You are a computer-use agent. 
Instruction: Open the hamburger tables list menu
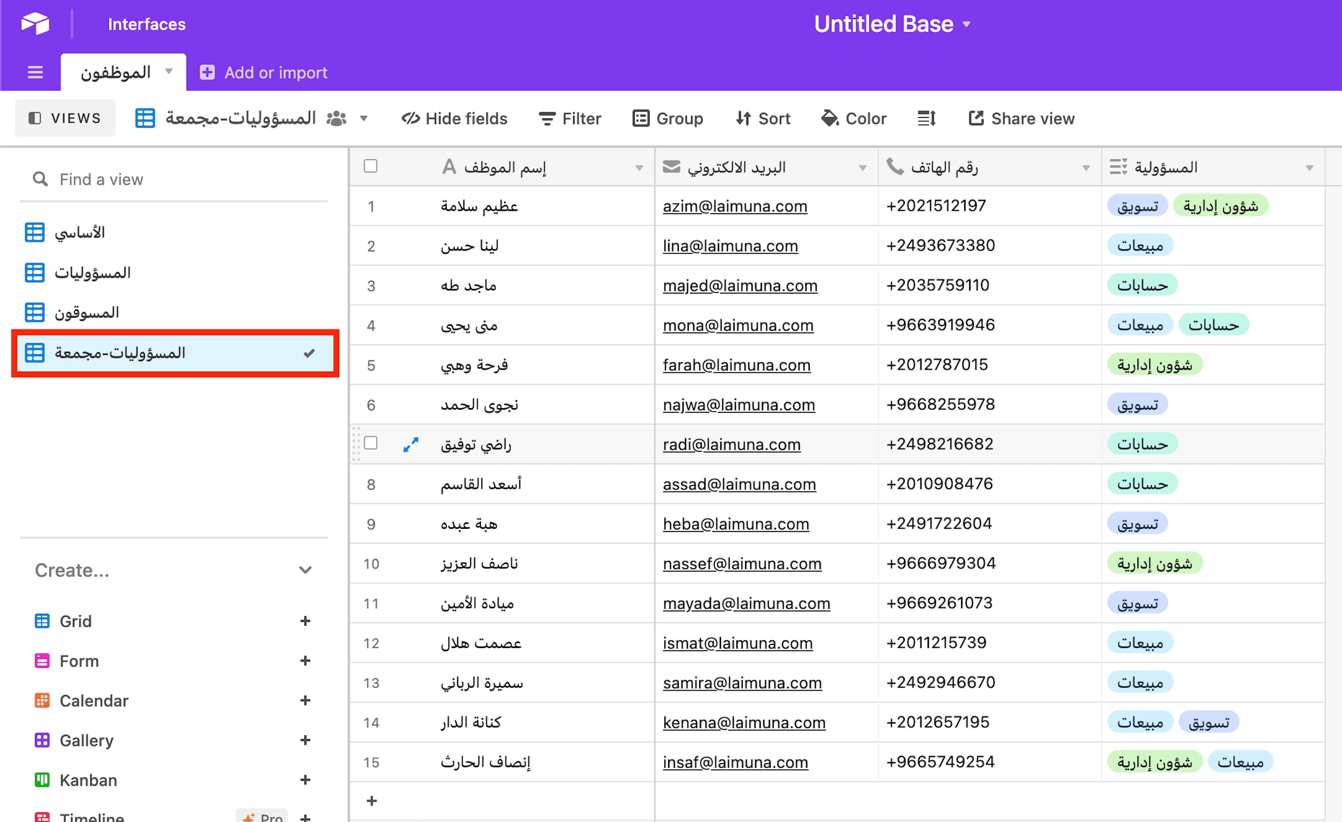point(35,72)
